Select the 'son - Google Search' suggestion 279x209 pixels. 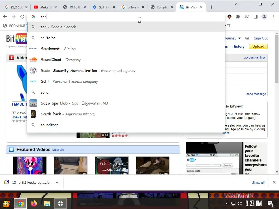pyautogui.click(x=126, y=27)
